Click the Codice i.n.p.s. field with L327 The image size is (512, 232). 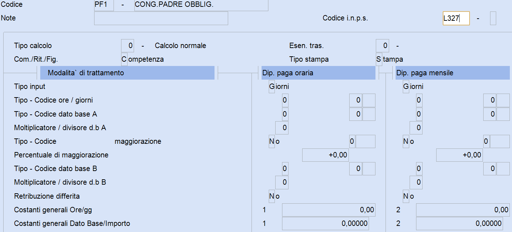pos(456,18)
